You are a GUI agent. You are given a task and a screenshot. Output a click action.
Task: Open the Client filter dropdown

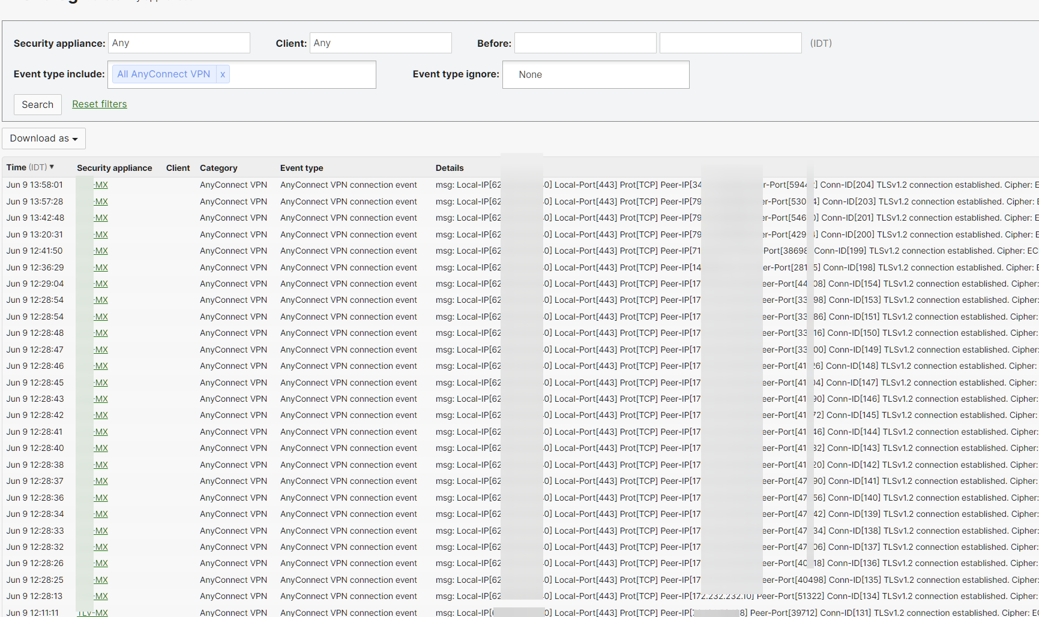(x=380, y=43)
